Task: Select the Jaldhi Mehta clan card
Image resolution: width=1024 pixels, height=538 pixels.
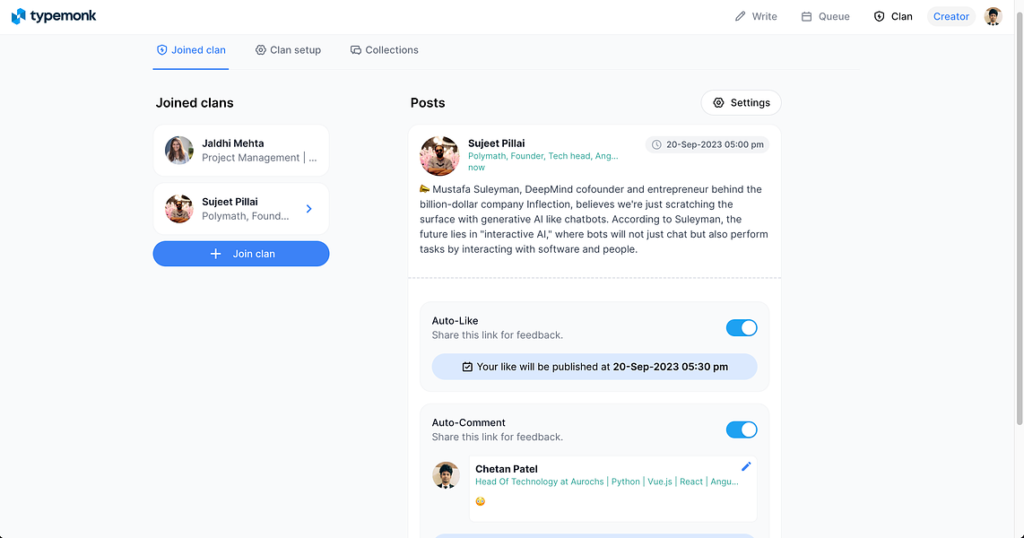Action: [241, 150]
